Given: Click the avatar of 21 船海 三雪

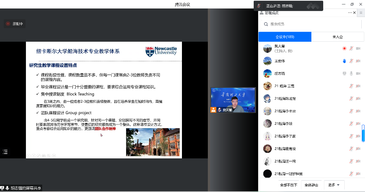Looking at the screenshot, I should pos(267,86).
